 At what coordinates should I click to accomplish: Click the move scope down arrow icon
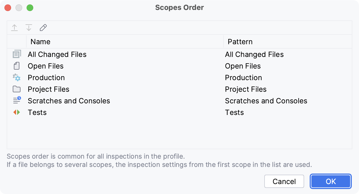[29, 28]
